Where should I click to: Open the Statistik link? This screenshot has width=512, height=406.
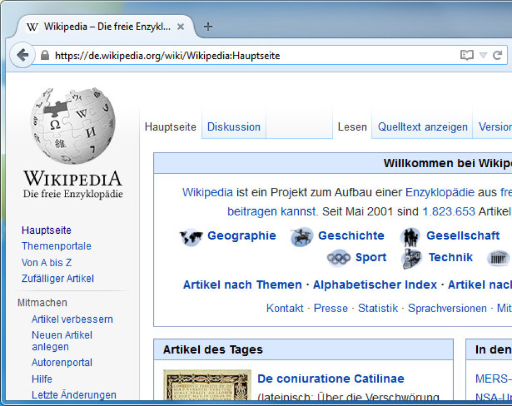tap(378, 308)
